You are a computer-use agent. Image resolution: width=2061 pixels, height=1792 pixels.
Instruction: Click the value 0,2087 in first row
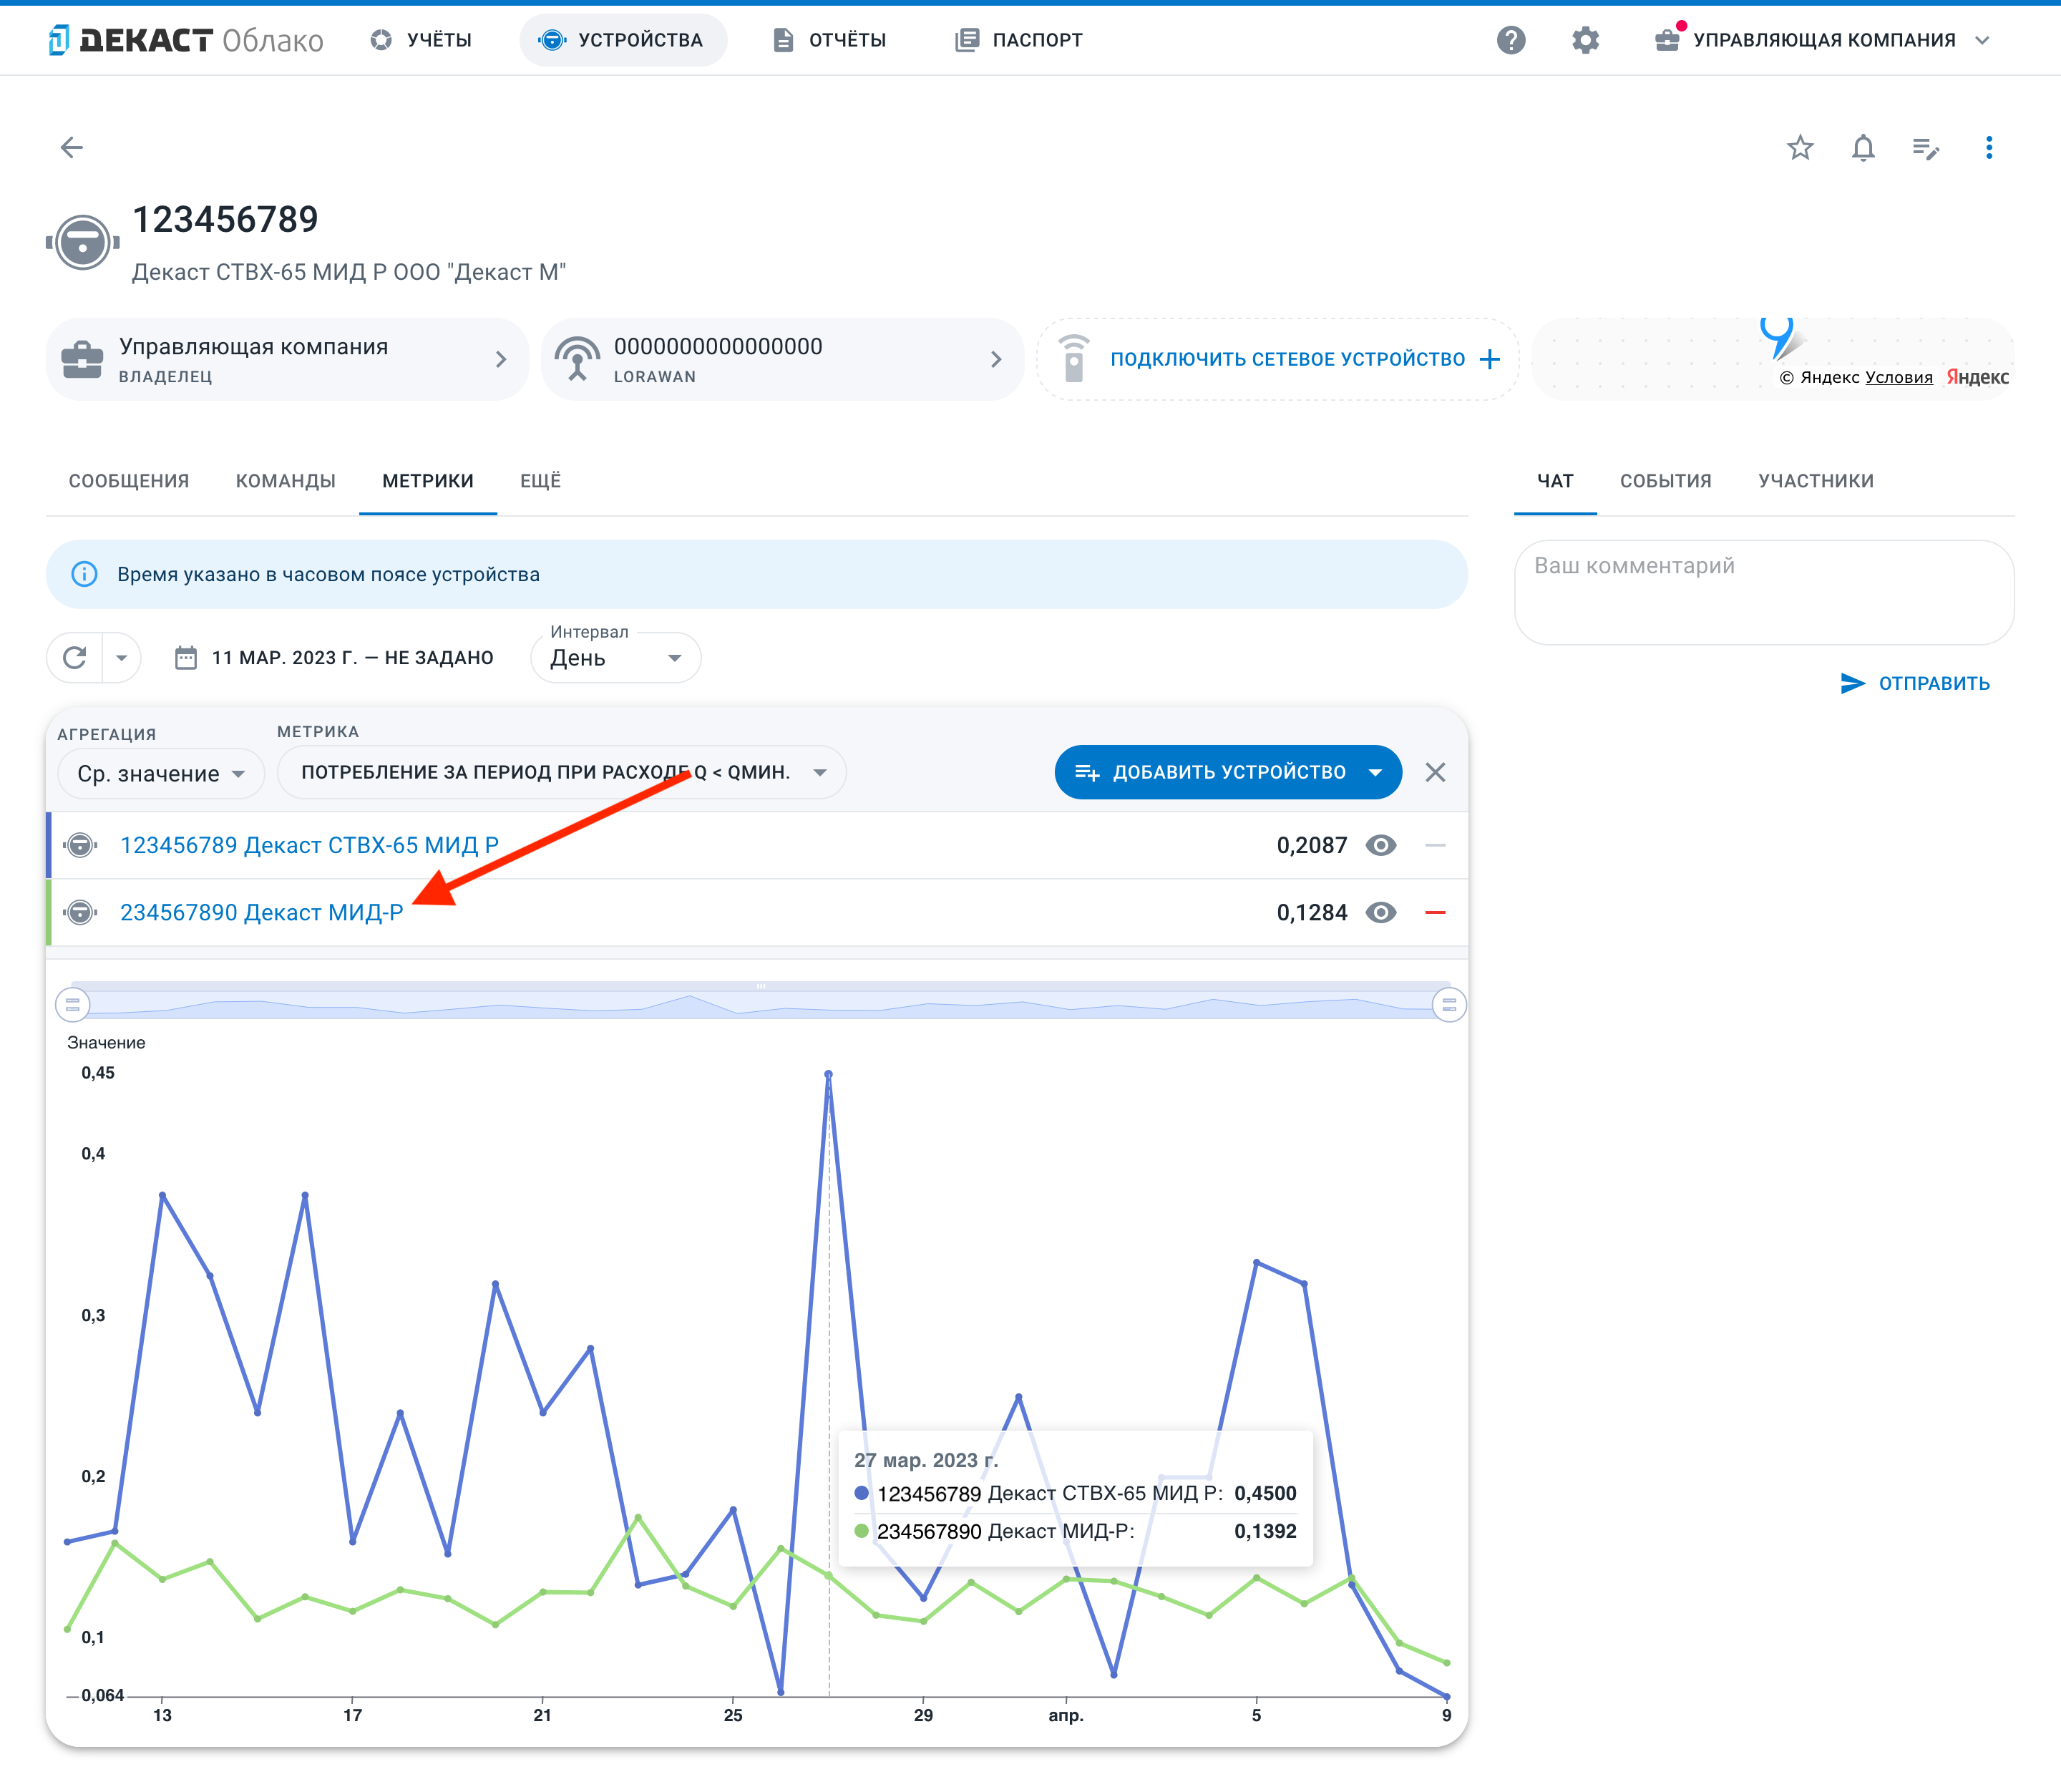tap(1311, 845)
